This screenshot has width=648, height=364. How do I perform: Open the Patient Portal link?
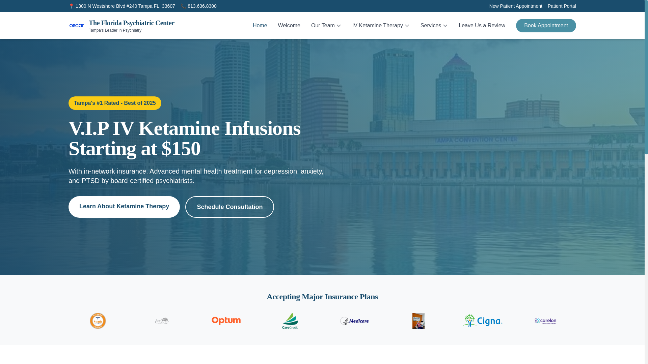pyautogui.click(x=562, y=6)
